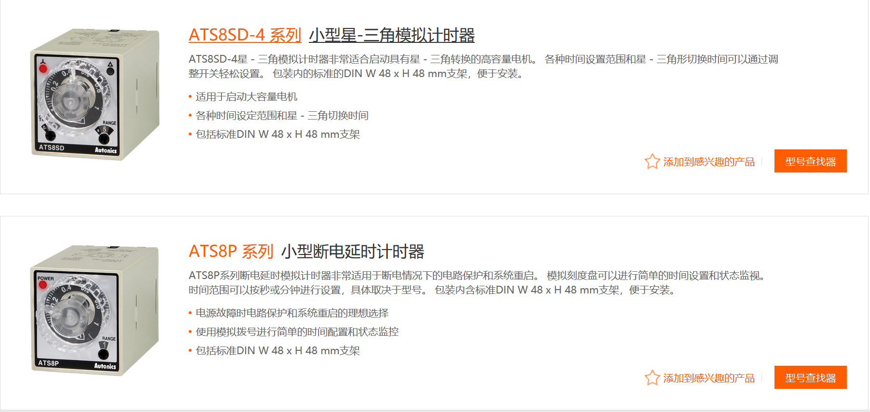Click the ATS8P timer product image
The image size is (870, 412).
click(x=95, y=310)
